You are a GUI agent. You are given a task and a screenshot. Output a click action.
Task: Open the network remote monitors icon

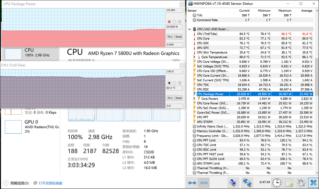(247, 183)
